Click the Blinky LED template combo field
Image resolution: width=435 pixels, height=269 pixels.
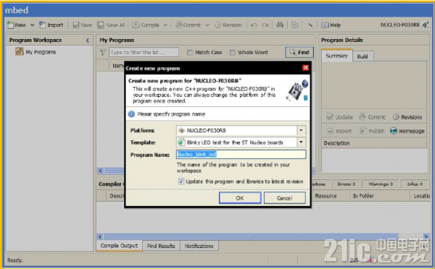pyautogui.click(x=236, y=142)
